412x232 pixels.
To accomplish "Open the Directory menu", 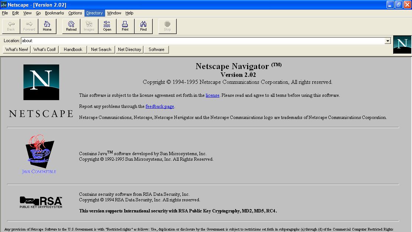I will tap(94, 13).
